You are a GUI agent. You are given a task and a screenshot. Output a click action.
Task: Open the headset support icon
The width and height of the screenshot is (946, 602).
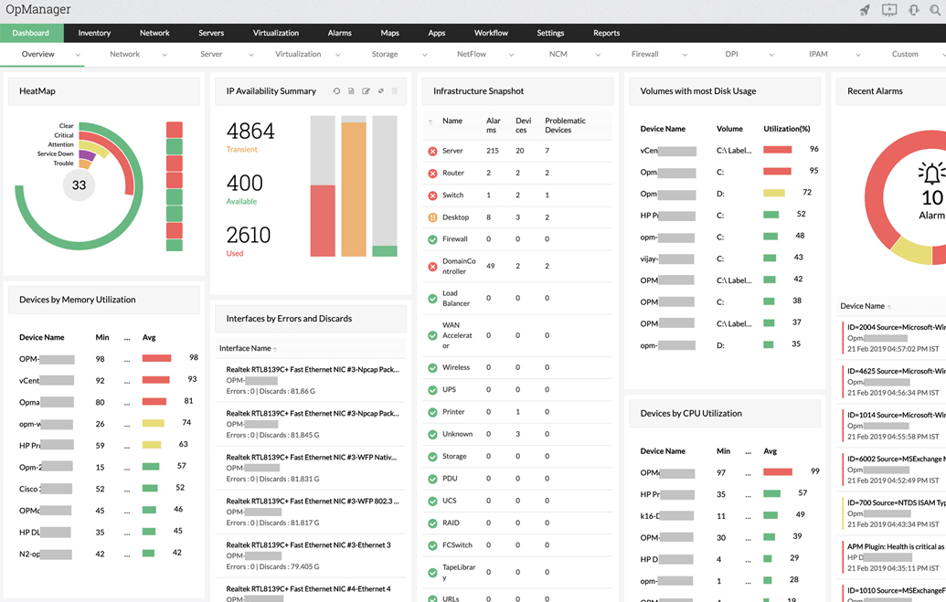pos(913,10)
